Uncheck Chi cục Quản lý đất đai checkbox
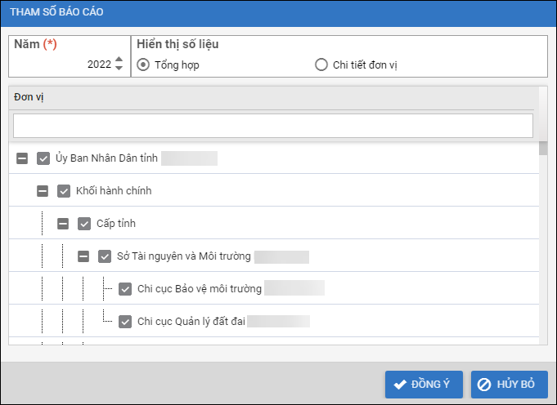557x405 pixels. 125,321
